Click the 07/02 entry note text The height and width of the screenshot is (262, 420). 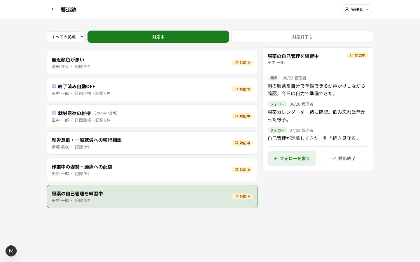[x=314, y=138]
